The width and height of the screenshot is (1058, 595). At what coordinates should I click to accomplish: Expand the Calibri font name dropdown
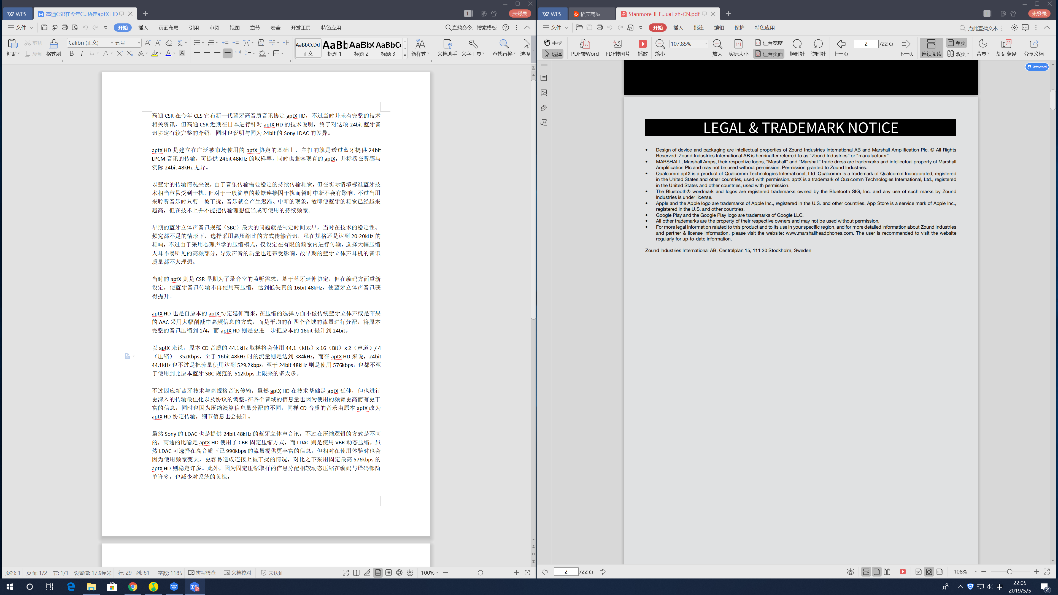pos(111,43)
